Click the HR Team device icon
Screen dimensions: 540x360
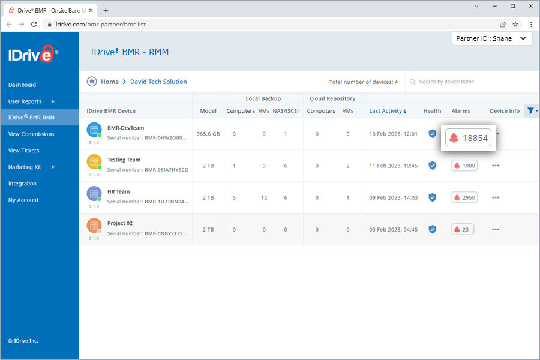pos(94,194)
